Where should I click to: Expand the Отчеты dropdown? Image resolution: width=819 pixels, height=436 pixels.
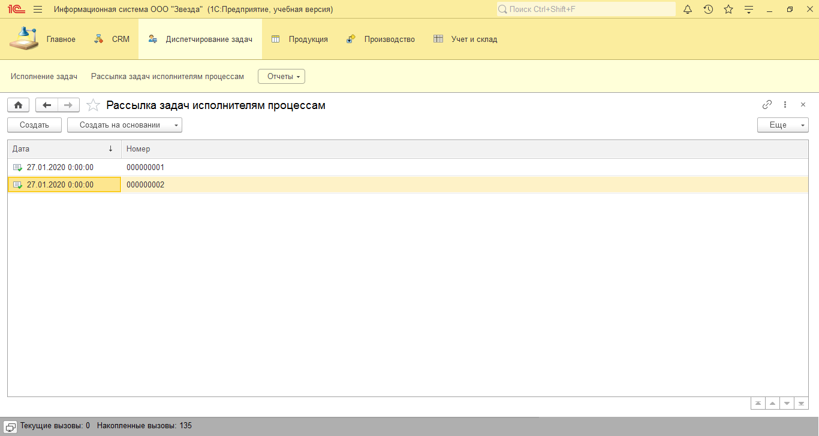(281, 77)
